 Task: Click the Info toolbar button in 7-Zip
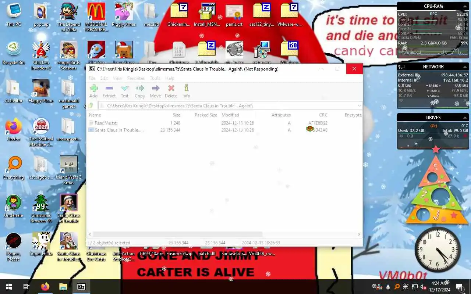click(x=186, y=91)
